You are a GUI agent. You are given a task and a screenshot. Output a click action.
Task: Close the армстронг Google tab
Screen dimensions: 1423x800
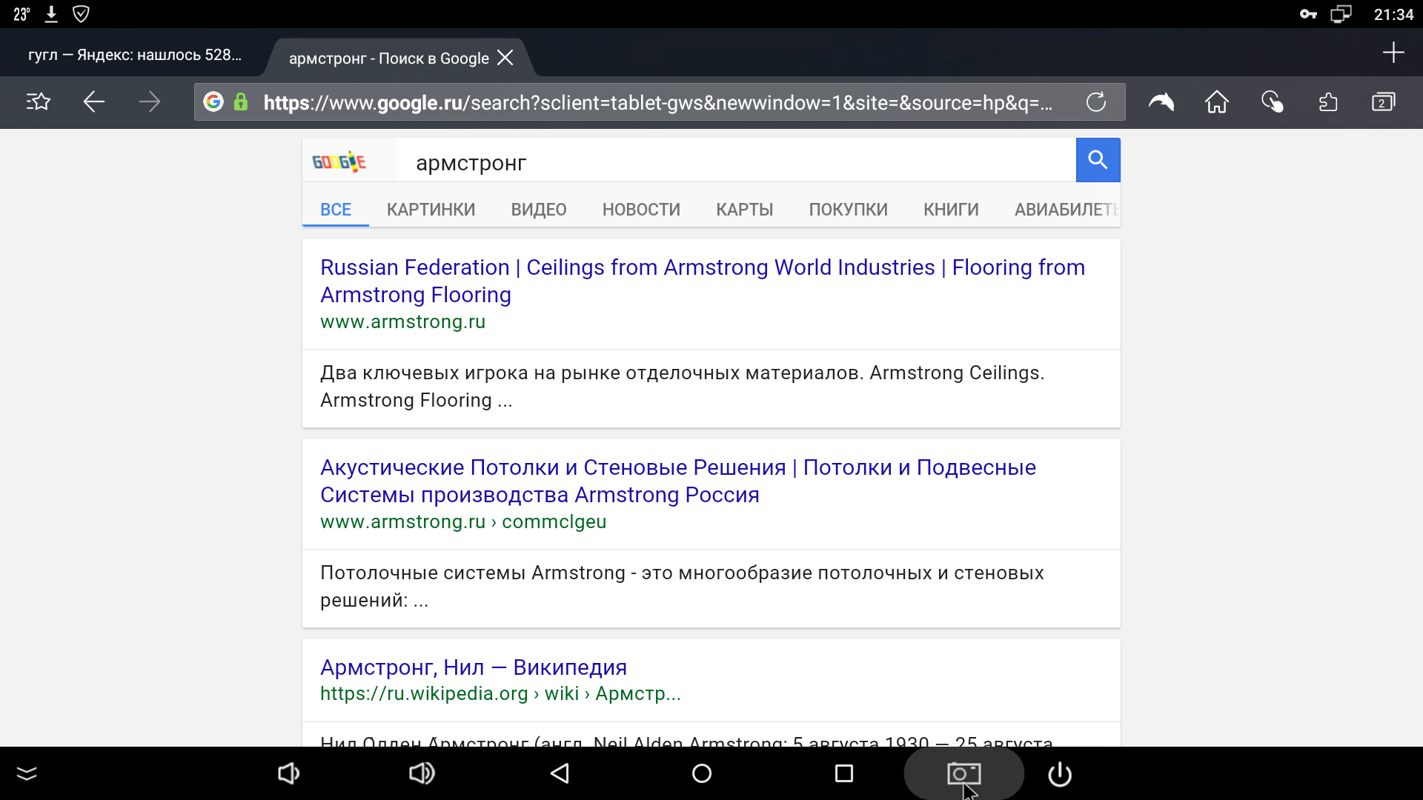[505, 58]
